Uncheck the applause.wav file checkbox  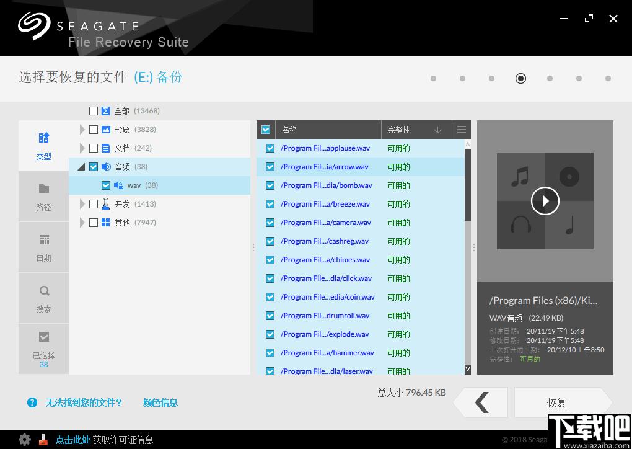click(x=270, y=148)
